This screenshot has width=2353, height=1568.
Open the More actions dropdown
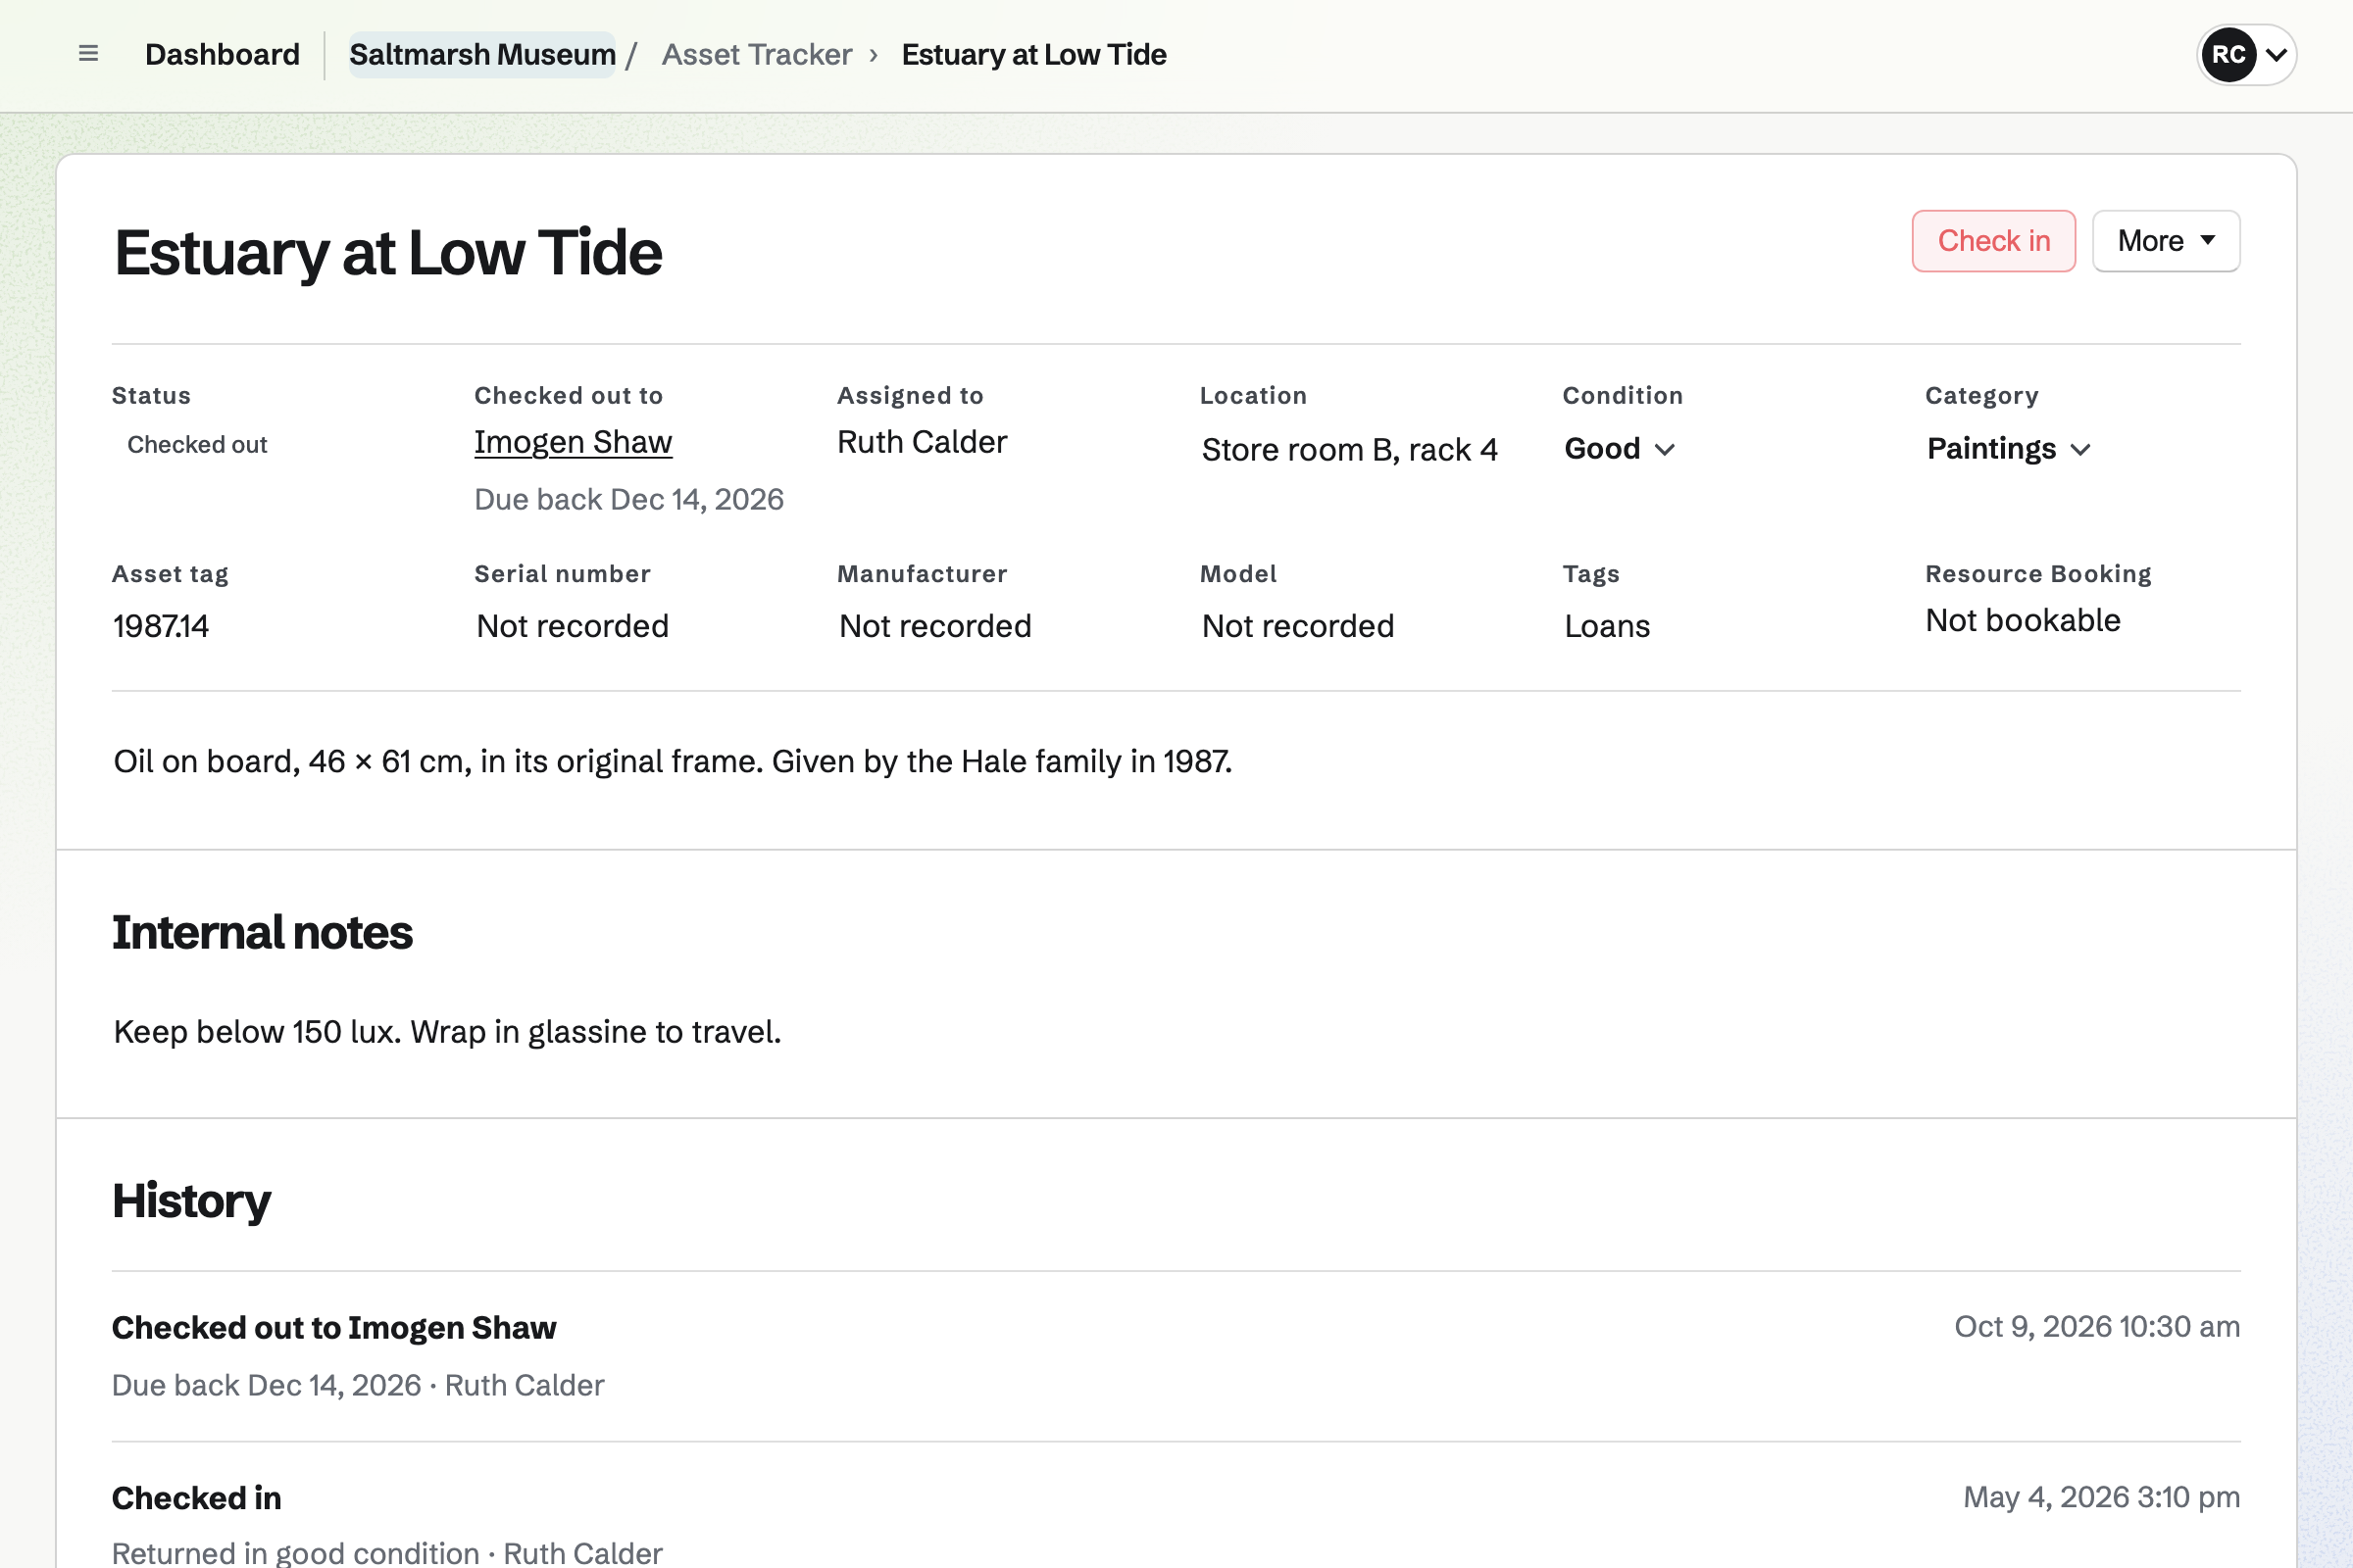pos(2166,241)
